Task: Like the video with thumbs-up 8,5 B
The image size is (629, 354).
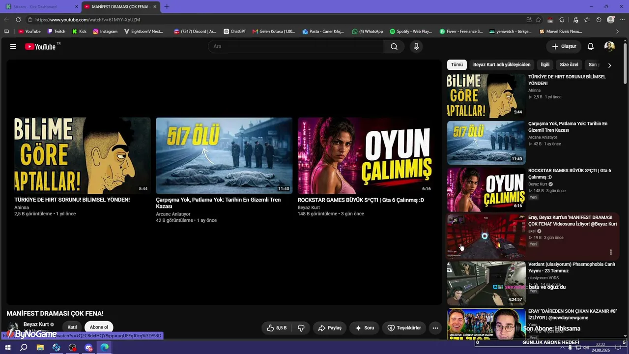Action: [x=277, y=328]
